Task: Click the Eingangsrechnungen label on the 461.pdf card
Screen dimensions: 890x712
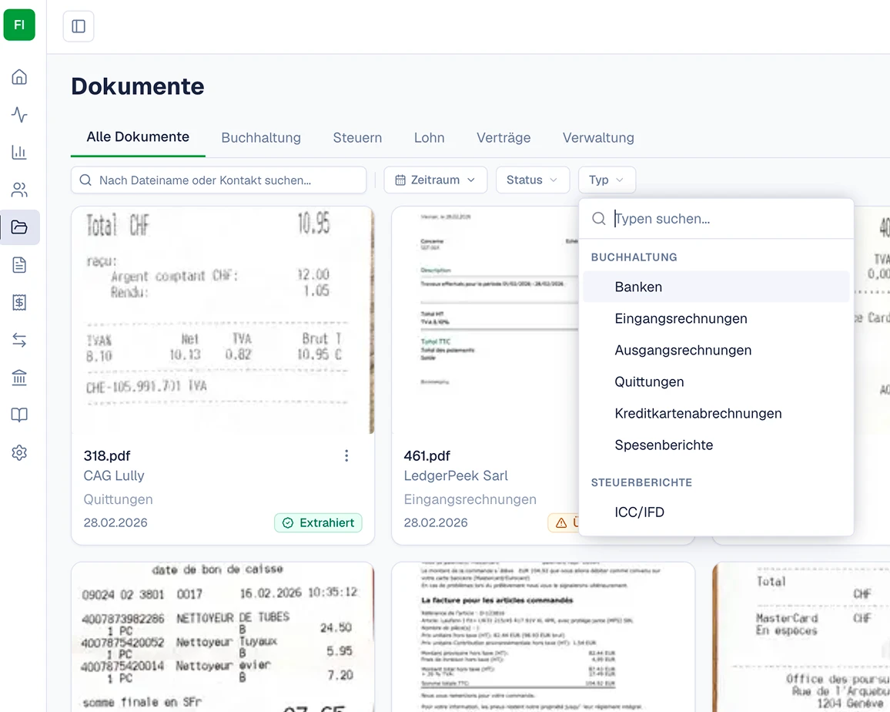Action: tap(470, 499)
